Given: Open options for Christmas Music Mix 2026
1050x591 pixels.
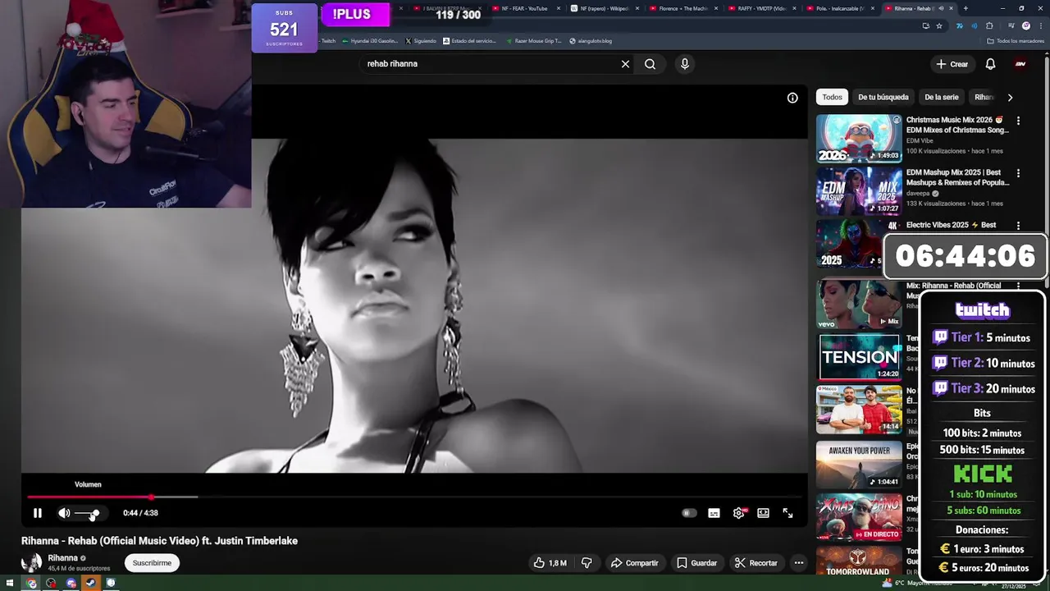Looking at the screenshot, I should point(1018,121).
